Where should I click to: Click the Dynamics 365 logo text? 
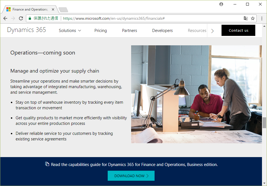pos(27,30)
